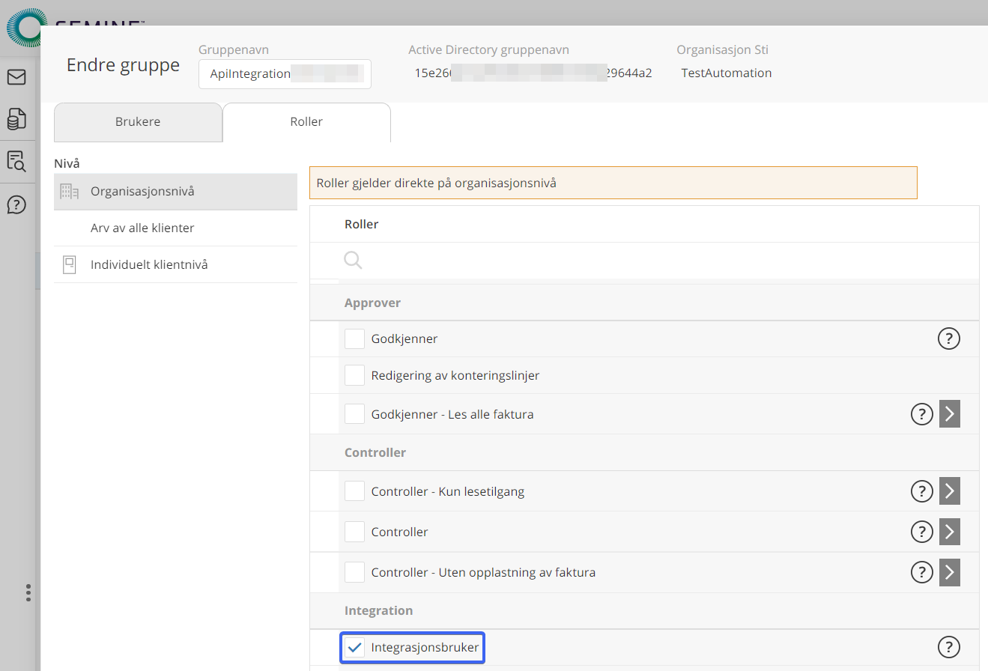Check the Controller - Uten opplastning av faktura box
Image resolution: width=988 pixels, height=671 pixels.
click(x=354, y=573)
